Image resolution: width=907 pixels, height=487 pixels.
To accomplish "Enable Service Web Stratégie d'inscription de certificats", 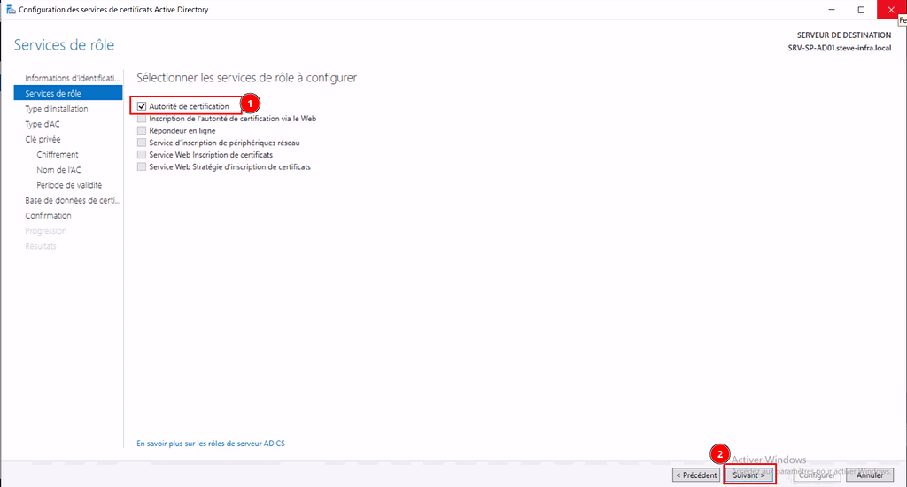I will (x=142, y=166).
